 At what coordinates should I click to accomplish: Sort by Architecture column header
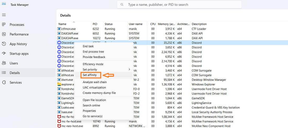[x=183, y=24]
